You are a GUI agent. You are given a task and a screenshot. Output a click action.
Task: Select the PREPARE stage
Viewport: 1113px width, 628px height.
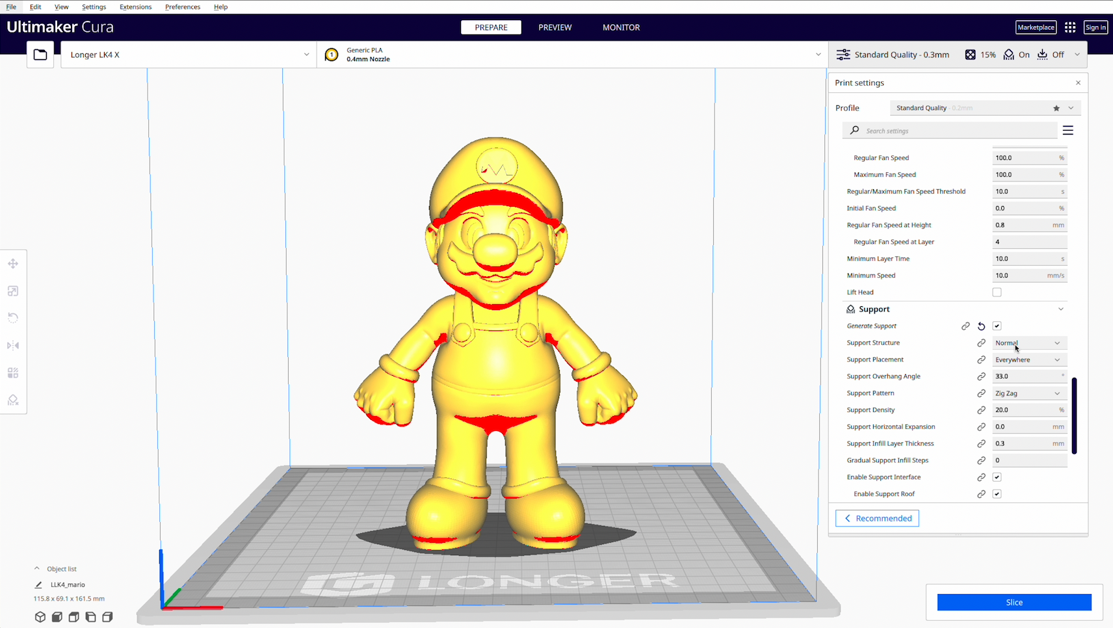pyautogui.click(x=491, y=27)
